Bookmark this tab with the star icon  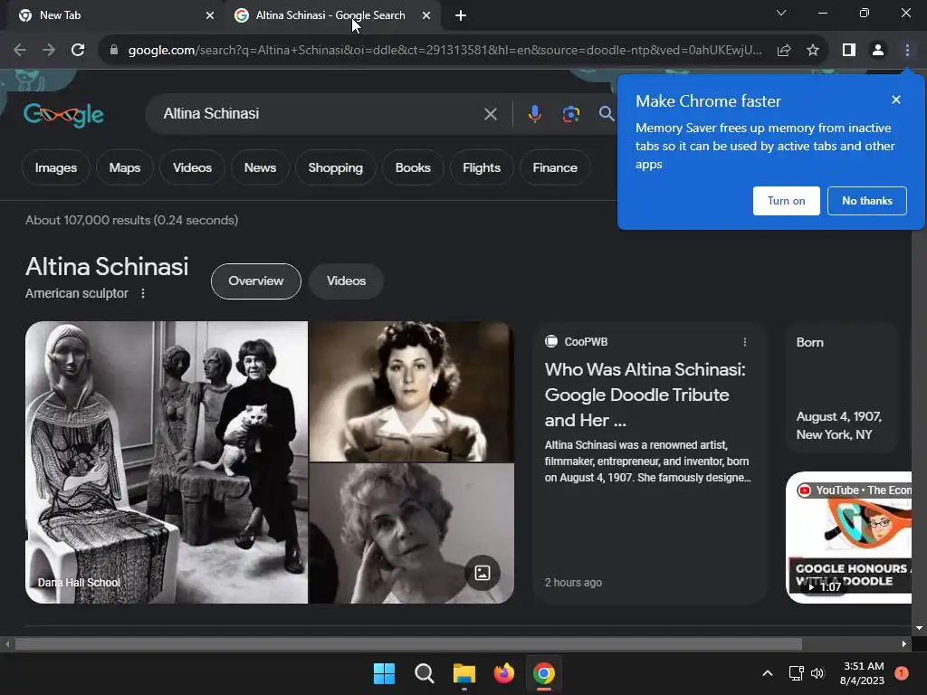coord(813,51)
